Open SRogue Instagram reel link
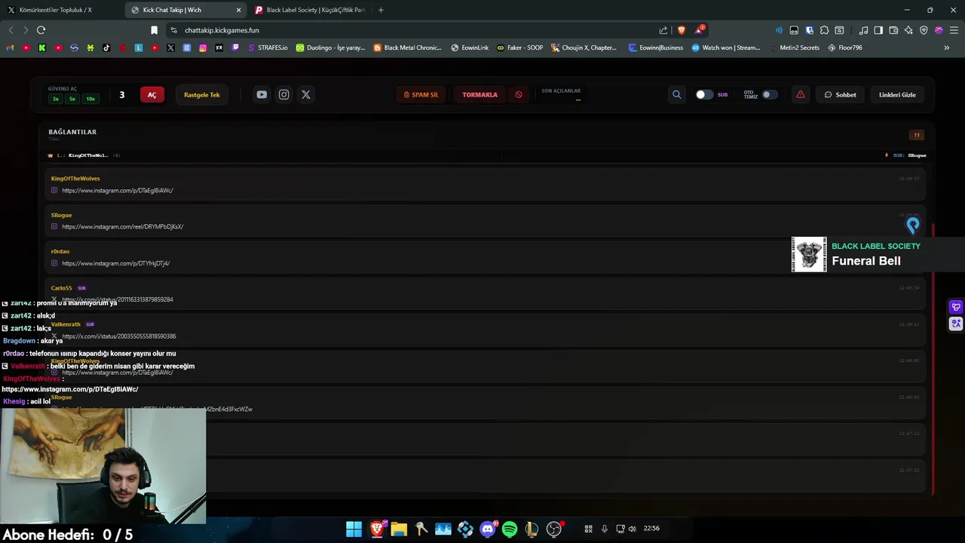Viewport: 965px width, 543px height. (x=123, y=227)
